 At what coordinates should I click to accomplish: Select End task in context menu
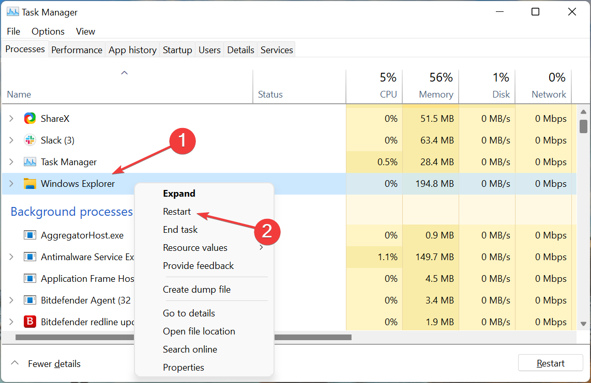pyautogui.click(x=180, y=230)
